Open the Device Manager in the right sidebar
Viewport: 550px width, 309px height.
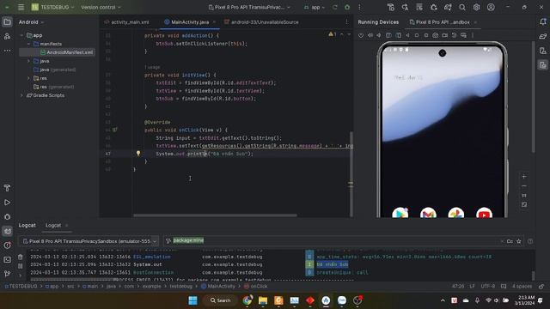[543, 51]
